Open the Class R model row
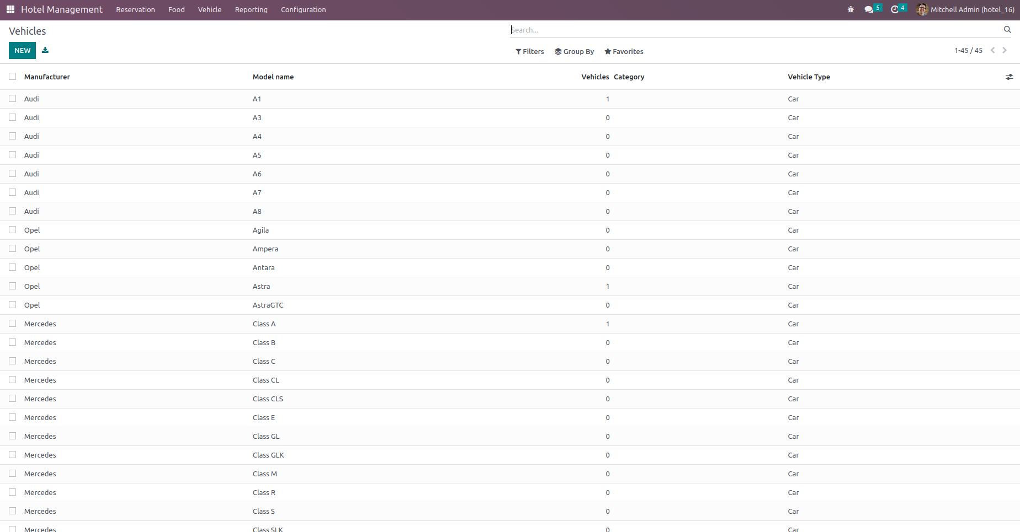Viewport: 1020px width, 532px height. 510,492
